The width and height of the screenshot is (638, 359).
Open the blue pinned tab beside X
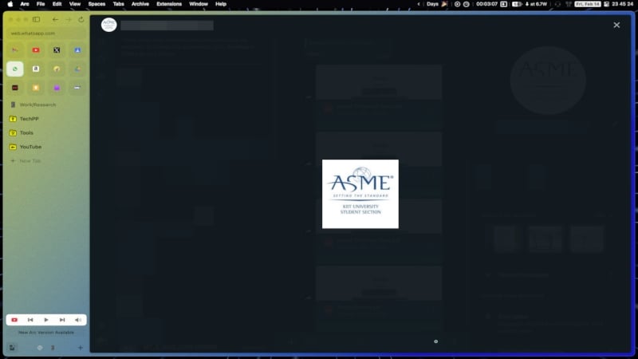tap(77, 50)
